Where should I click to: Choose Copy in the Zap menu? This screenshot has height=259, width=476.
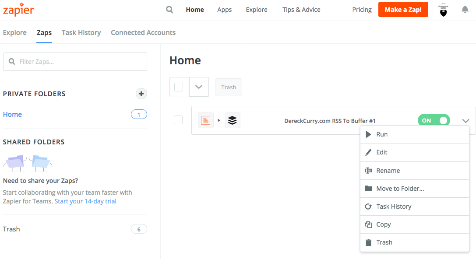(414, 224)
